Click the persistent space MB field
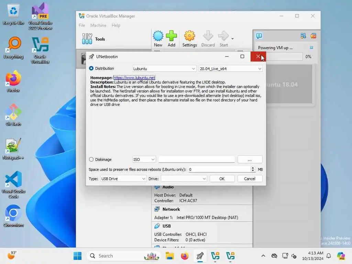 219,169
